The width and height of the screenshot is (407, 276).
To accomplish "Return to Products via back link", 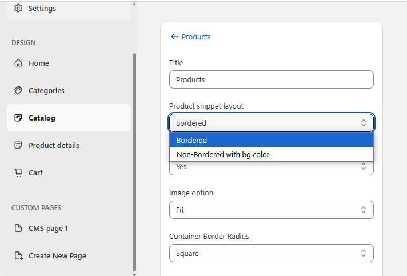I will tap(191, 37).
